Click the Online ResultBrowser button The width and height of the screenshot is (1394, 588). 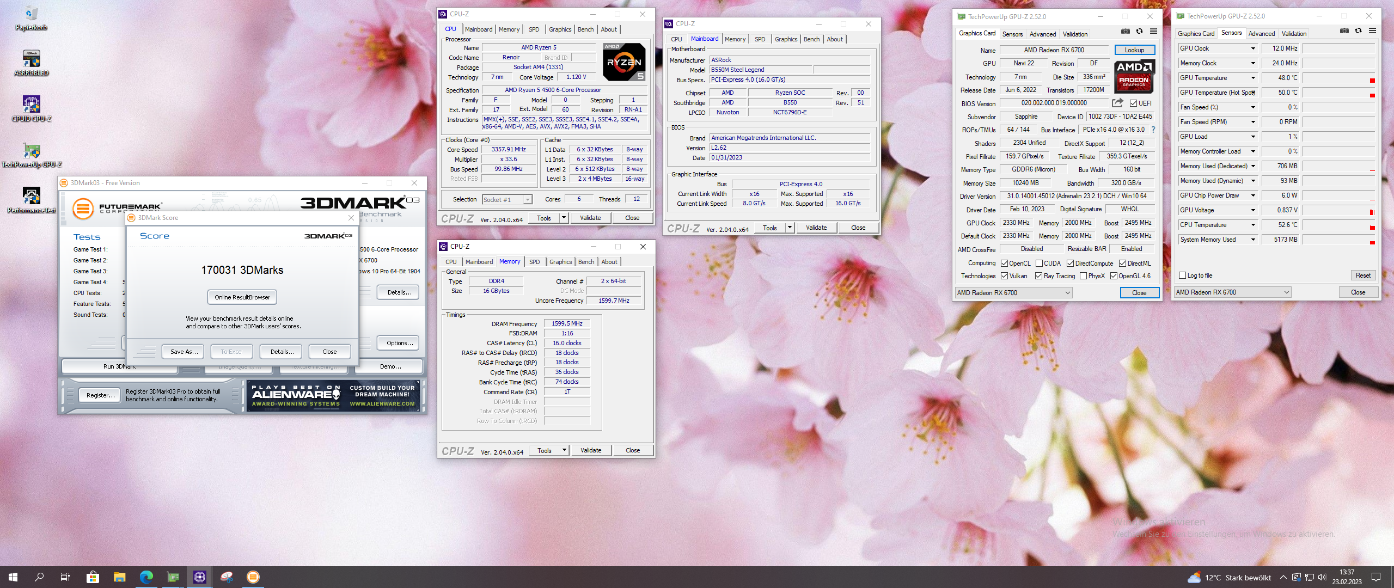click(242, 297)
